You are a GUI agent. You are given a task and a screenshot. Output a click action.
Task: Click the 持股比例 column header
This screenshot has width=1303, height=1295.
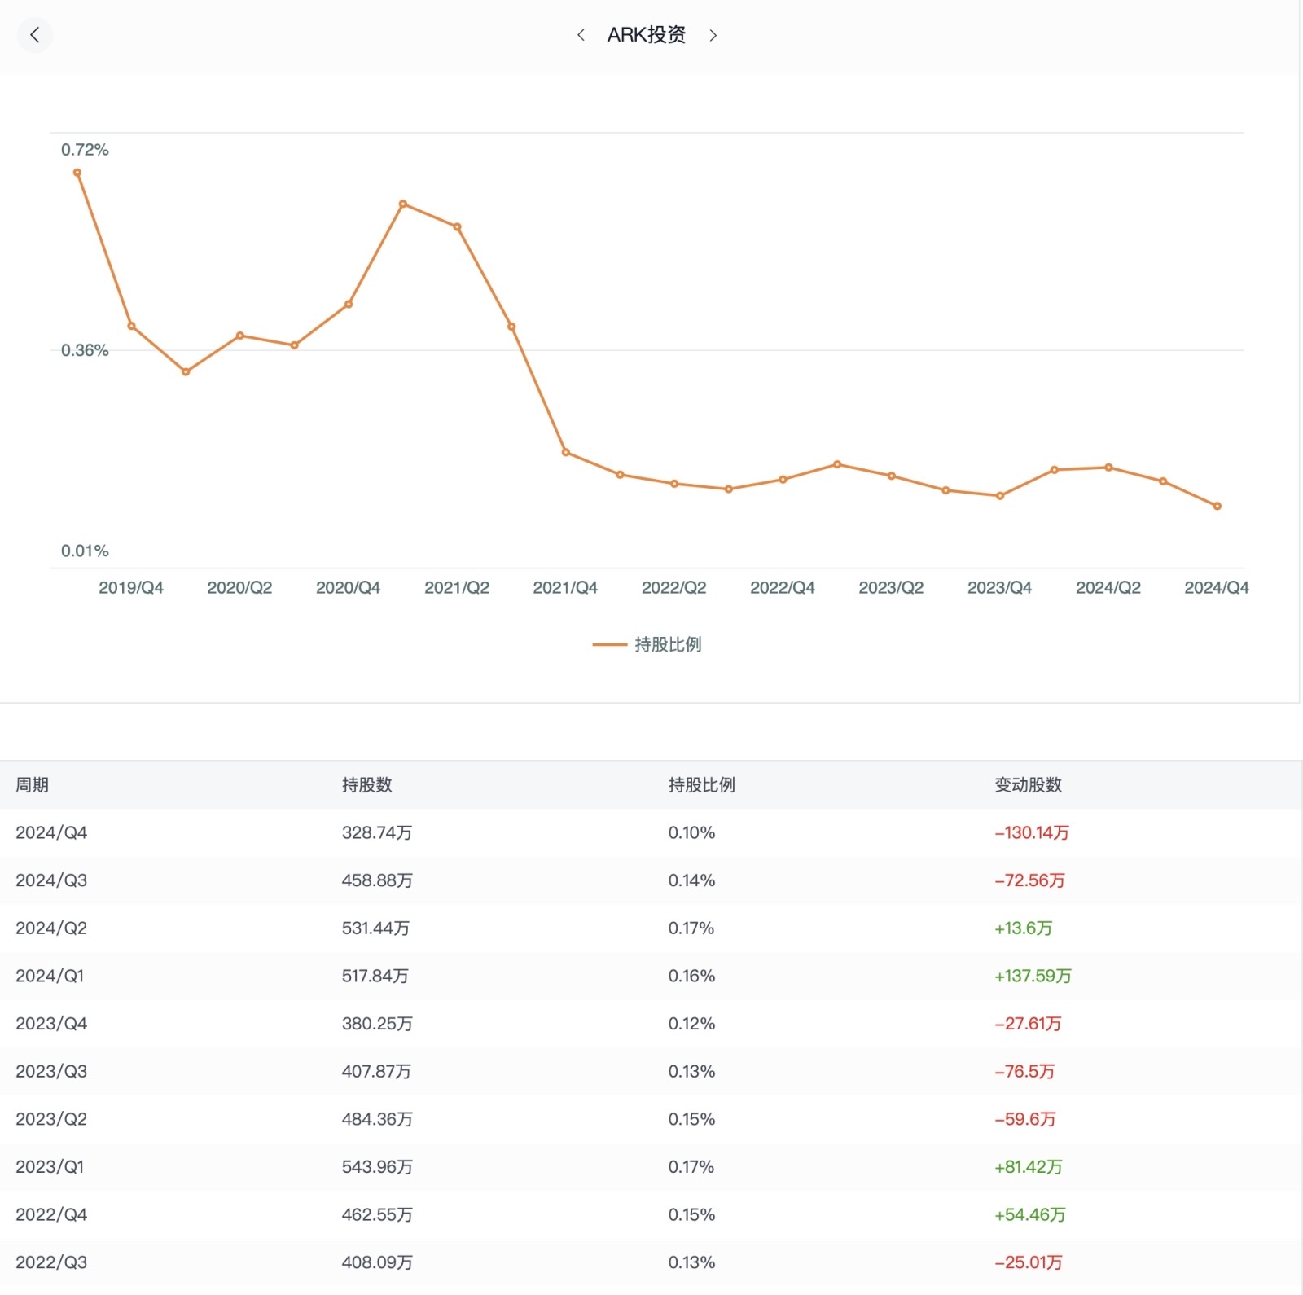[702, 785]
